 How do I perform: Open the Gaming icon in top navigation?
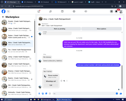pyautogui.click(x=86, y=11)
